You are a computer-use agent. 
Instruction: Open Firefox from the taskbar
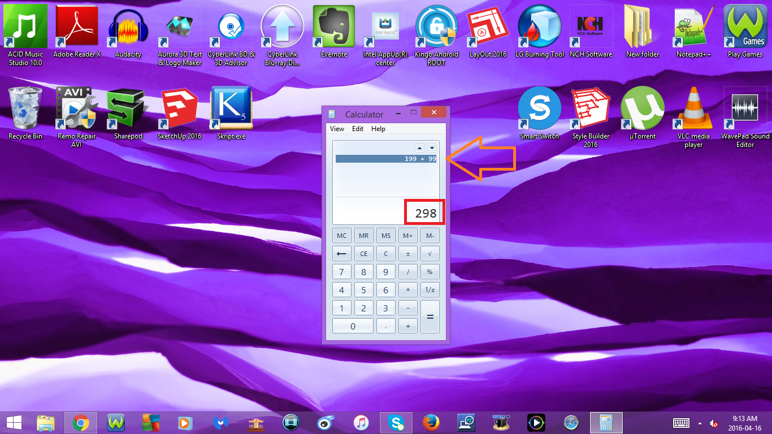tap(431, 422)
